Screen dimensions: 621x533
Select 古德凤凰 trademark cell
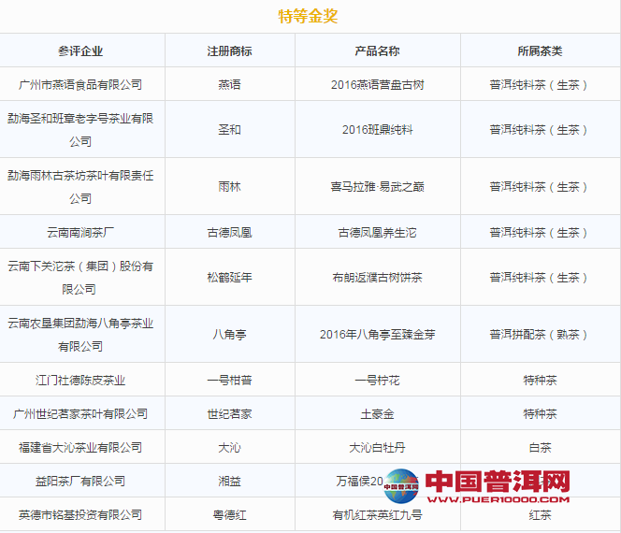click(x=230, y=232)
